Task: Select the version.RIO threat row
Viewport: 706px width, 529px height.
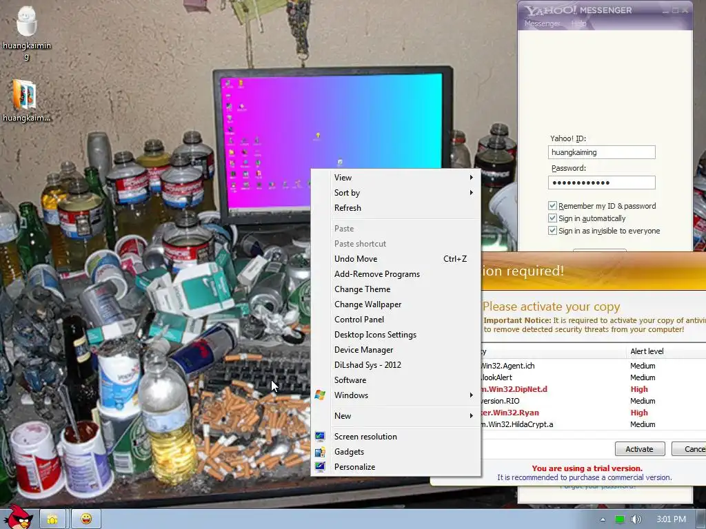Action: (594, 401)
